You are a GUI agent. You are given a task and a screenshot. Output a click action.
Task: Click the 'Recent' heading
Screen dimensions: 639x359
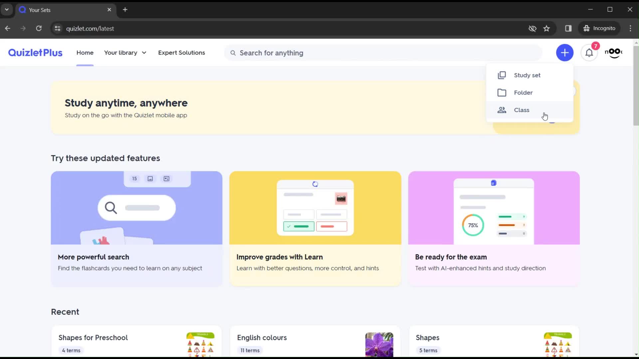click(65, 312)
